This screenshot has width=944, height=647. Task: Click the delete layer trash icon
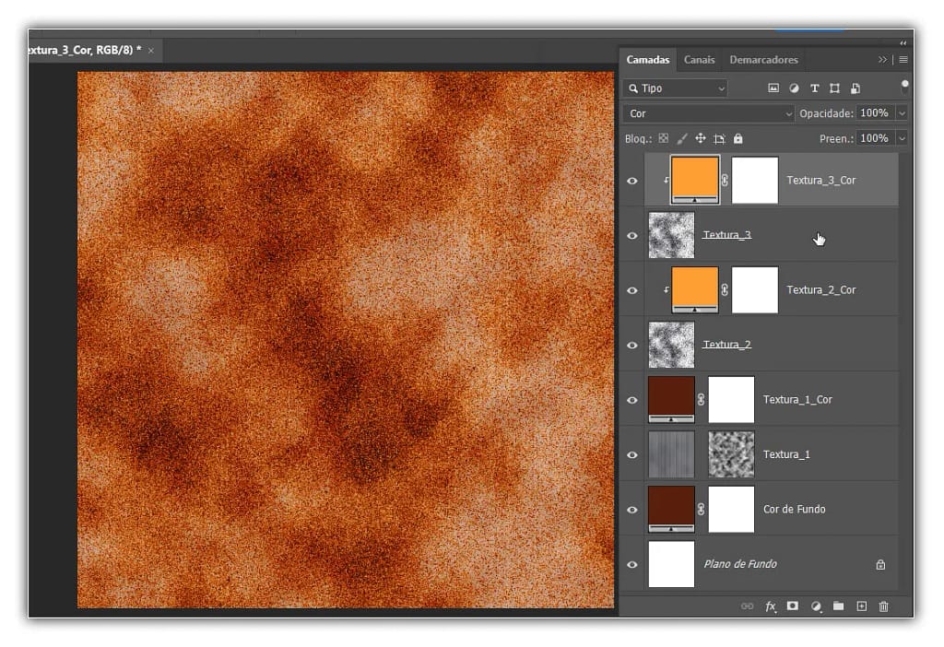pos(883,606)
